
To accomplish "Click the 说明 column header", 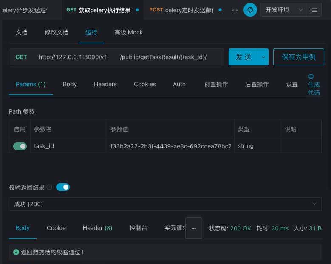I will [x=291, y=129].
